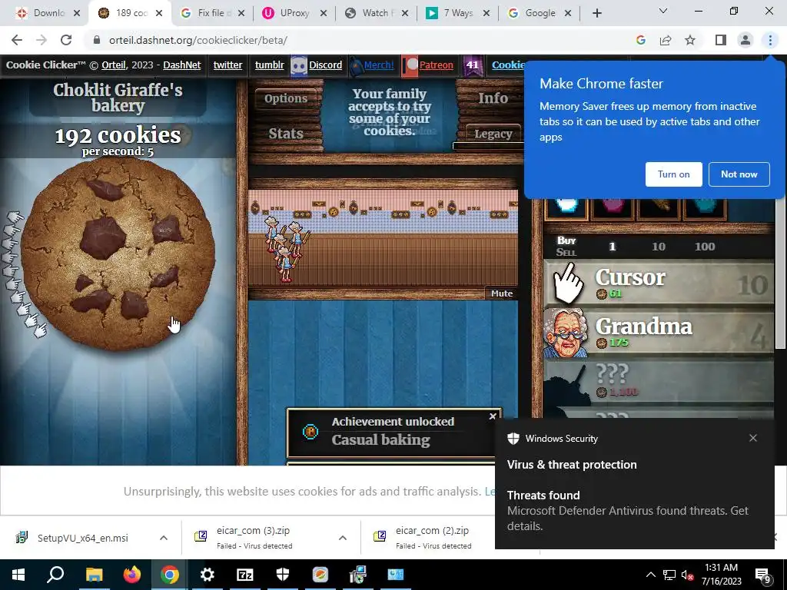Open the Patreon link
The height and width of the screenshot is (590, 787).
coord(437,65)
